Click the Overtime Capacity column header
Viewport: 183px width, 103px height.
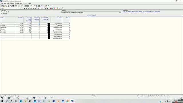pos(35,20)
